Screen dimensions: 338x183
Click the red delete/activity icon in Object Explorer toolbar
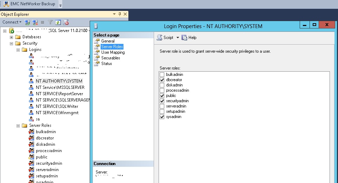pos(66,22)
